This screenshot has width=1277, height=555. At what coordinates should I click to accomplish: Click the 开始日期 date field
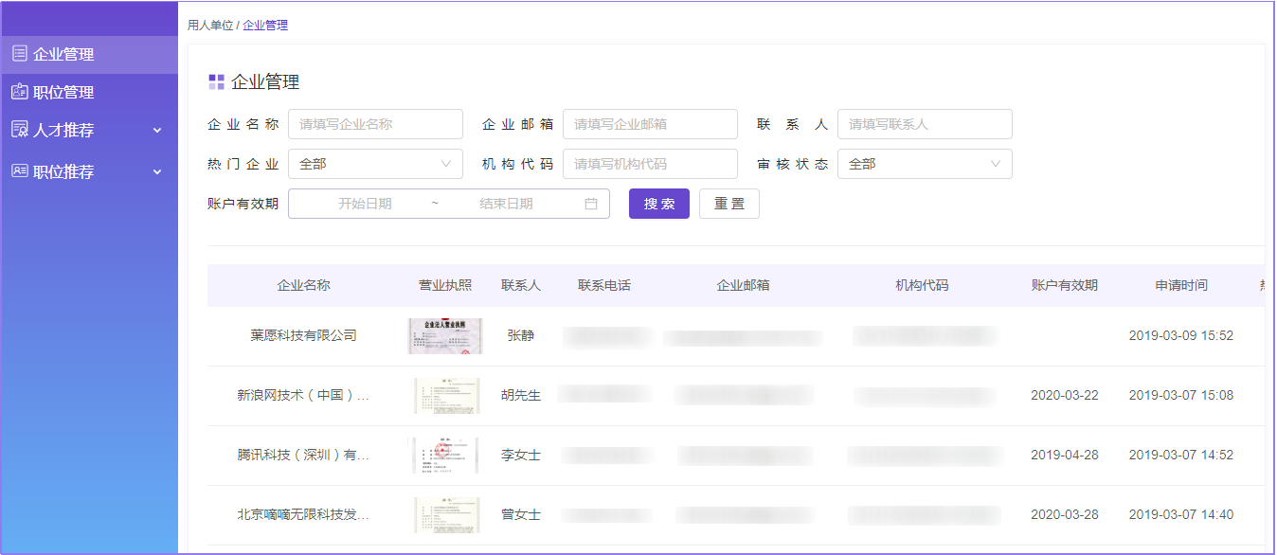click(x=365, y=204)
